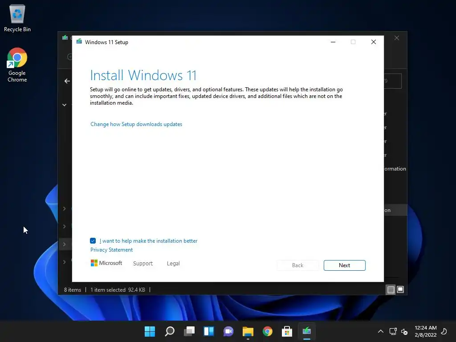Launch Chrome from the taskbar
This screenshot has height=342, width=456.
pyautogui.click(x=268, y=331)
